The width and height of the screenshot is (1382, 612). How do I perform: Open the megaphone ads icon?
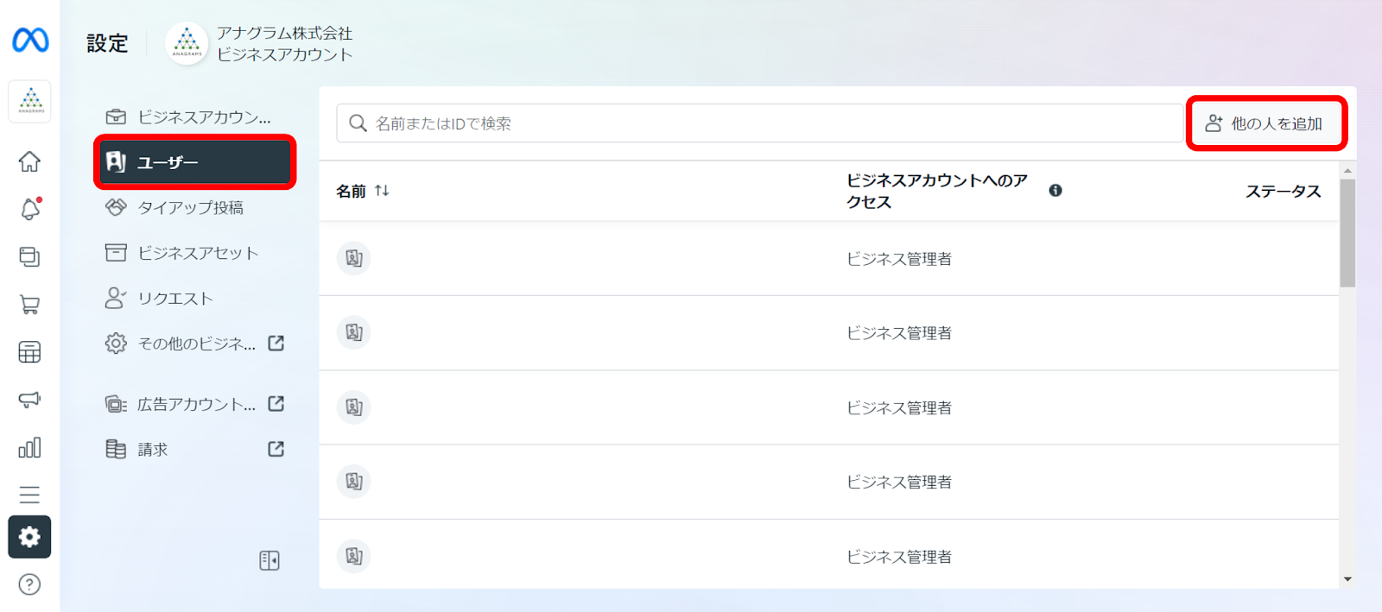click(x=29, y=400)
